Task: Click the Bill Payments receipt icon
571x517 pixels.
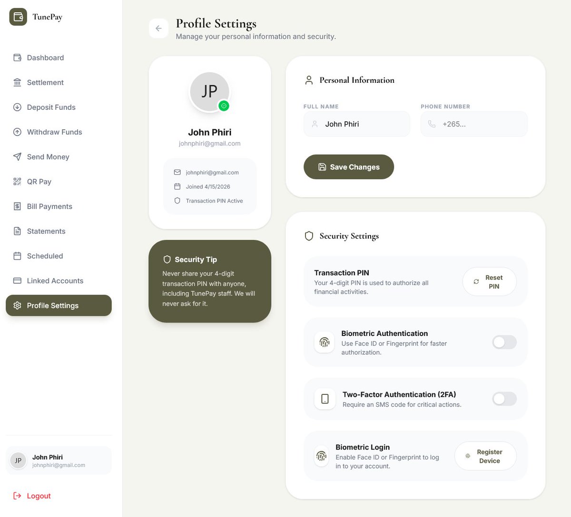Action: [17, 206]
